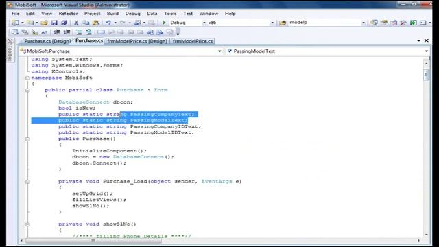Open the Debug solution configuration dropdown
This screenshot has height=247, width=439.
coord(204,23)
